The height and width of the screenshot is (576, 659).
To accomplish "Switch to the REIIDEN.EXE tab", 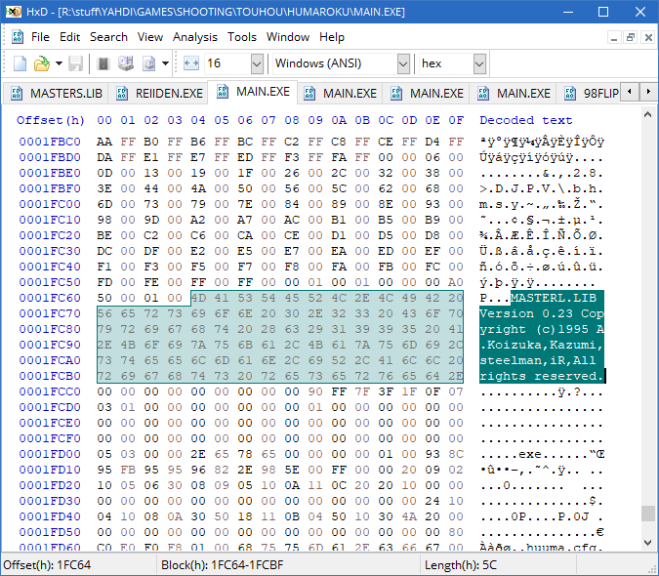I will pos(160,94).
